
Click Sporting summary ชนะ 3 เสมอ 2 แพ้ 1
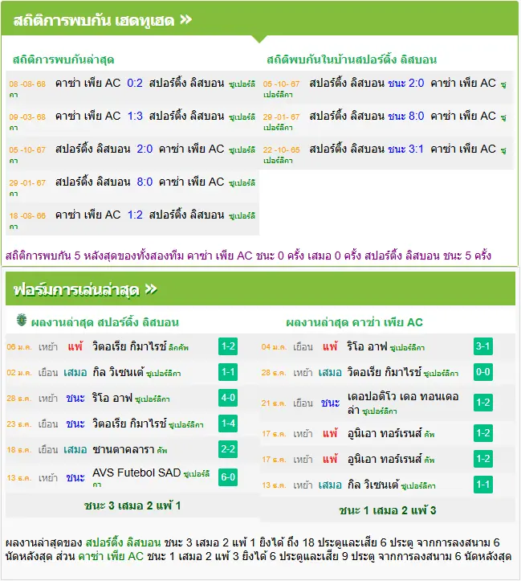[x=132, y=505]
